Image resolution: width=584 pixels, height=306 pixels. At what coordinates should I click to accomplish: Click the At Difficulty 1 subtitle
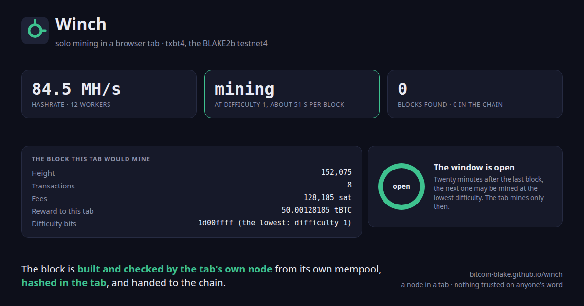click(279, 105)
